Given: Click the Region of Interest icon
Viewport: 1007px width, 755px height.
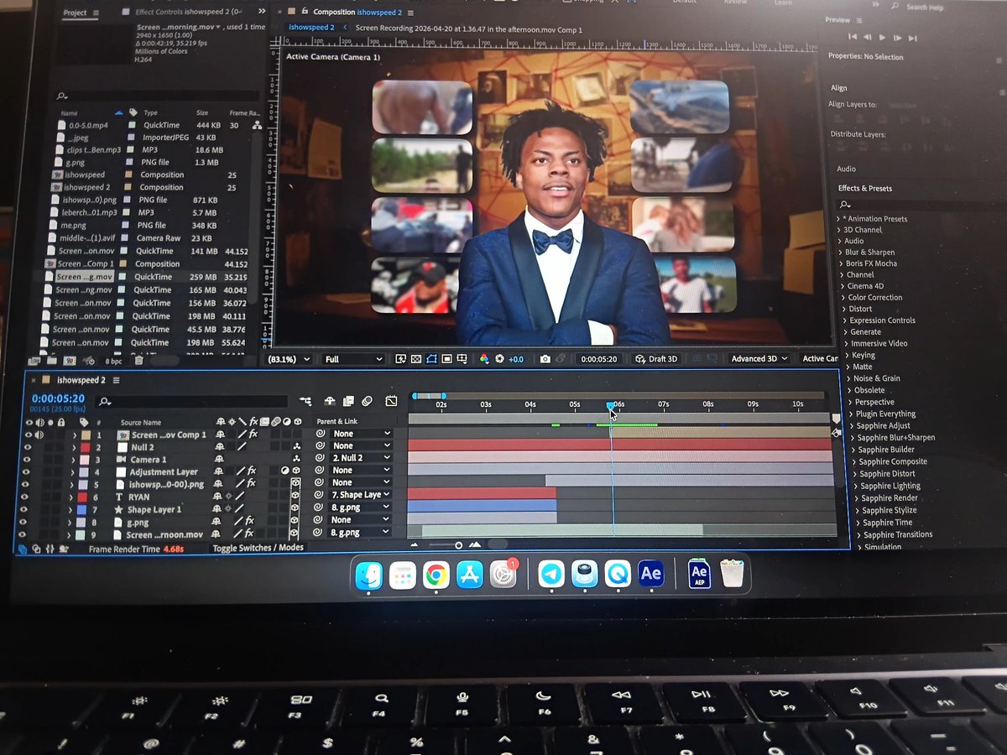Looking at the screenshot, I should point(446,358).
